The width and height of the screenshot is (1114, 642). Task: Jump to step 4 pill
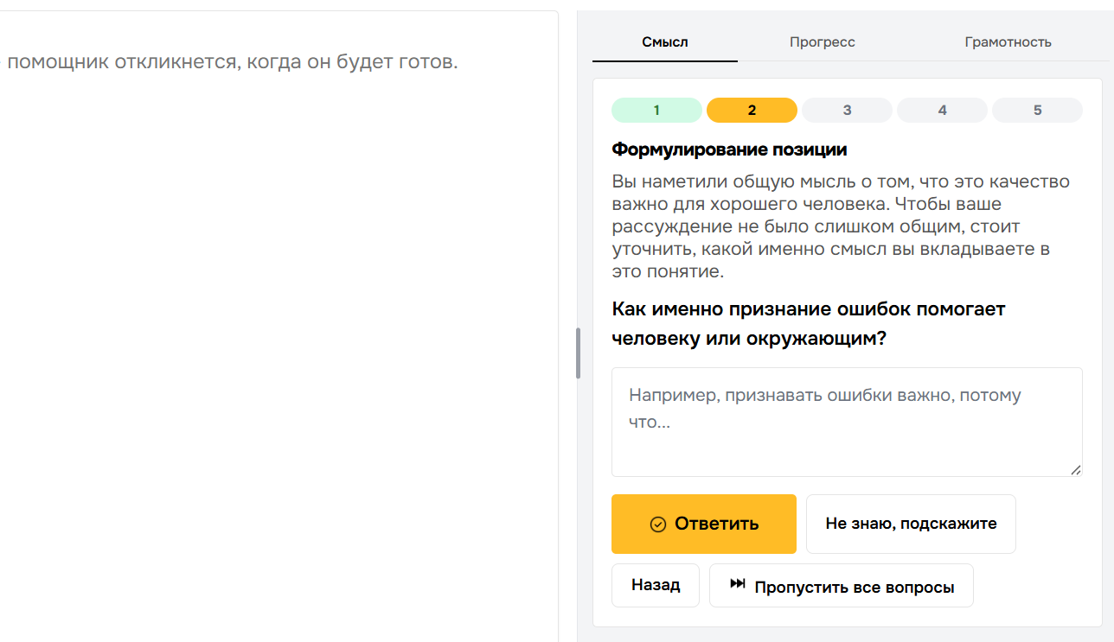pyautogui.click(x=942, y=110)
